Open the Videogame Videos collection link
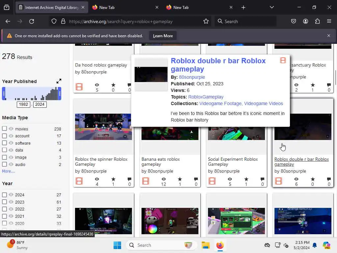This screenshot has width=337, height=253. (x=264, y=103)
